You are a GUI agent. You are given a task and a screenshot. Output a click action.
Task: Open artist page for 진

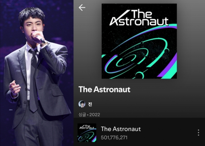click(90, 104)
